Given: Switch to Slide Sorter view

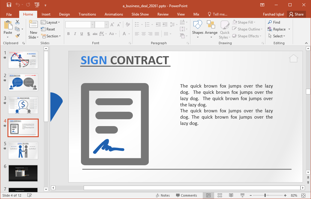Looking at the screenshot, I should pyautogui.click(x=220, y=195).
